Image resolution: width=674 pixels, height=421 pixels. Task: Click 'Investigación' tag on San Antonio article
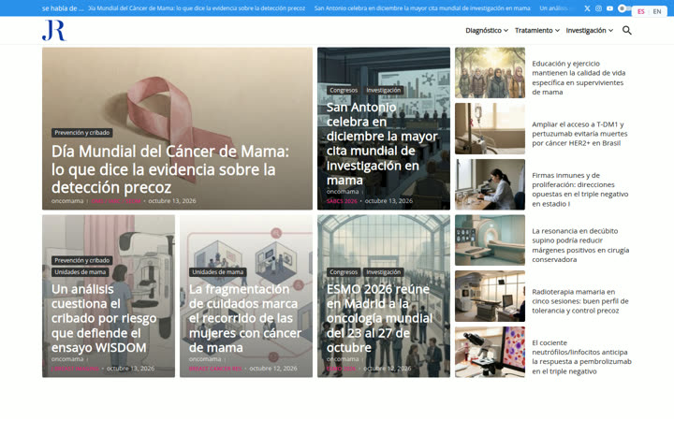click(x=384, y=90)
